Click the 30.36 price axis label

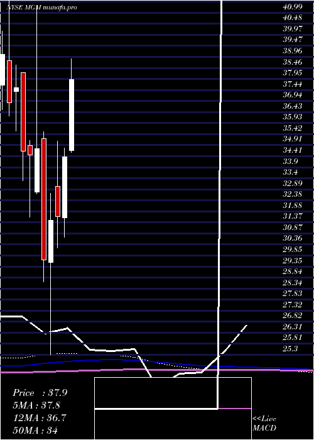click(293, 238)
